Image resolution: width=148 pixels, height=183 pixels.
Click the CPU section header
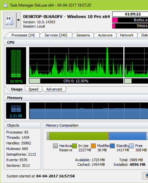[x=76, y=42]
